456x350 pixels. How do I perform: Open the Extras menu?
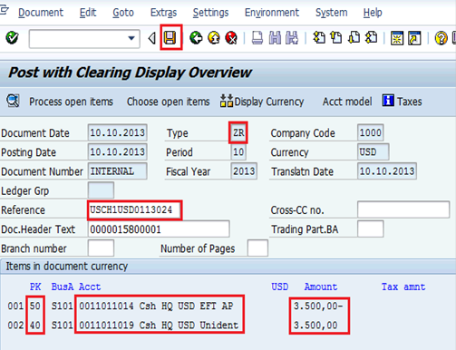pos(163,13)
